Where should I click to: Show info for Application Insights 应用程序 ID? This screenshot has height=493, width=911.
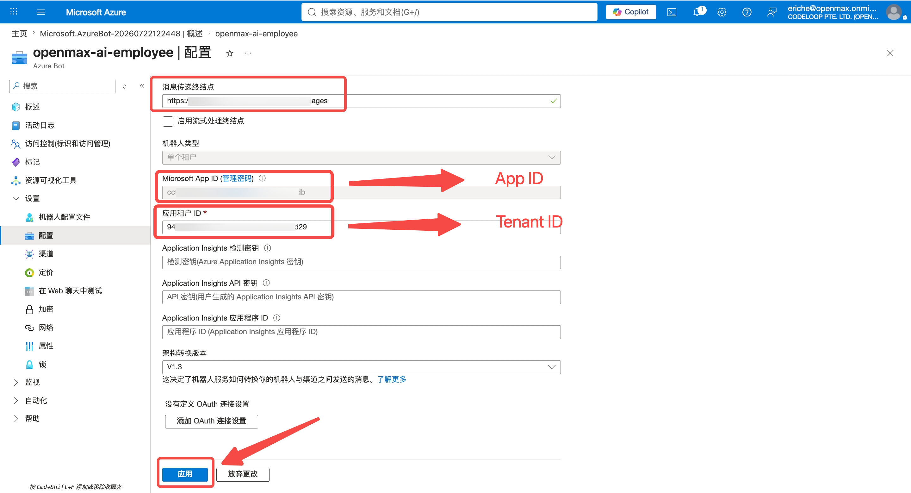[277, 318]
